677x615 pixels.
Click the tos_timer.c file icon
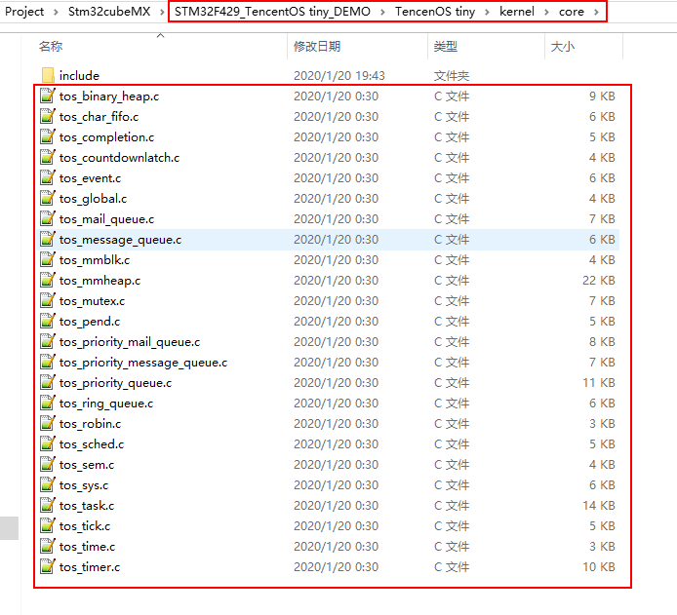coord(48,567)
